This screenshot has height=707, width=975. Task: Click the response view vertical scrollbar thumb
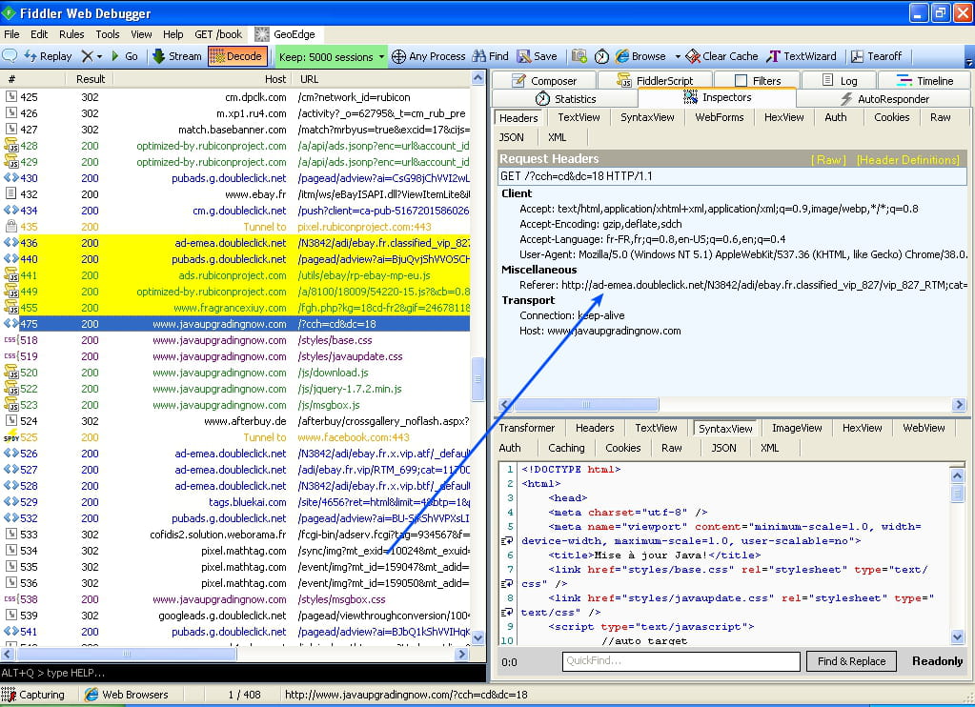[957, 494]
